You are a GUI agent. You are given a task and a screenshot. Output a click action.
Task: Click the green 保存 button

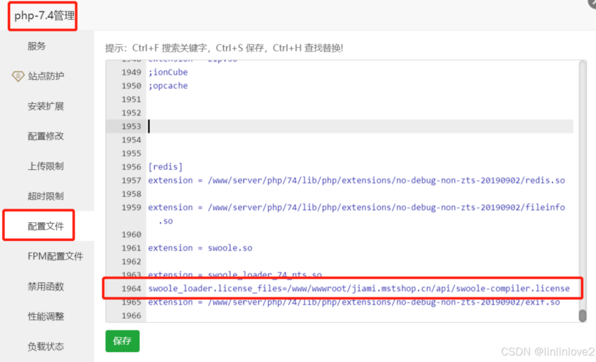[x=123, y=341]
